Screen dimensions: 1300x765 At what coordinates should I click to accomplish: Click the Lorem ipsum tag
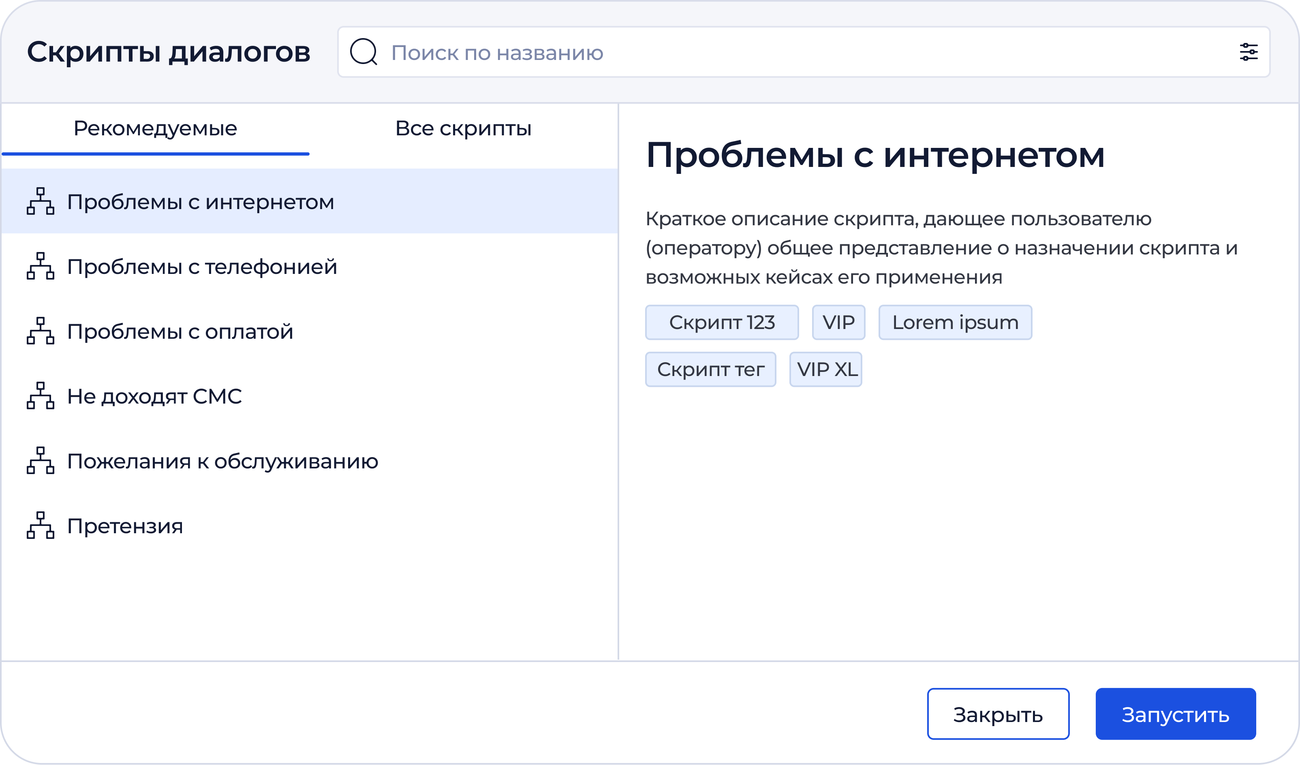tap(956, 323)
